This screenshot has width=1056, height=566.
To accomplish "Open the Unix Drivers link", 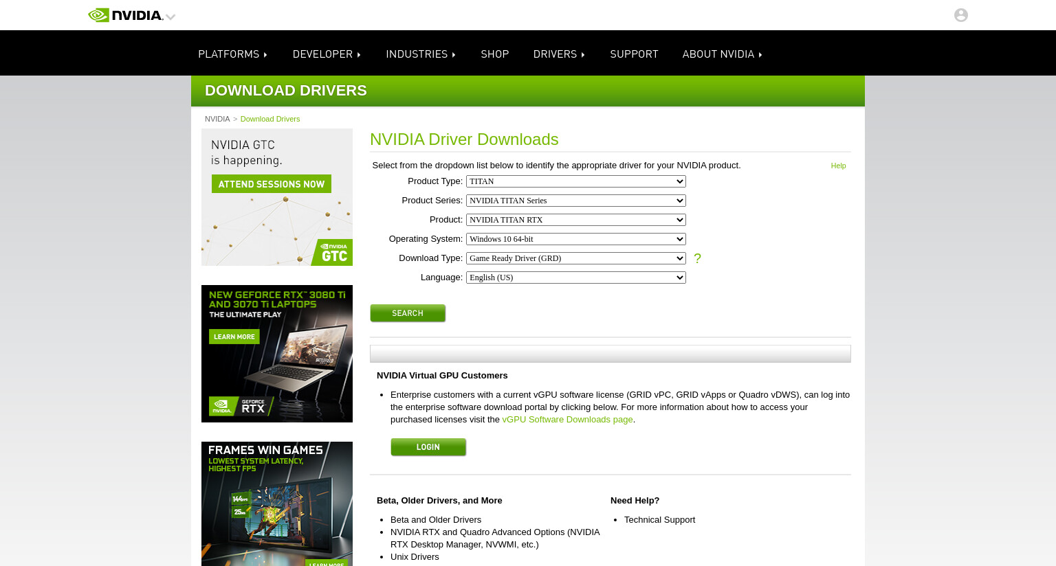I will [415, 557].
